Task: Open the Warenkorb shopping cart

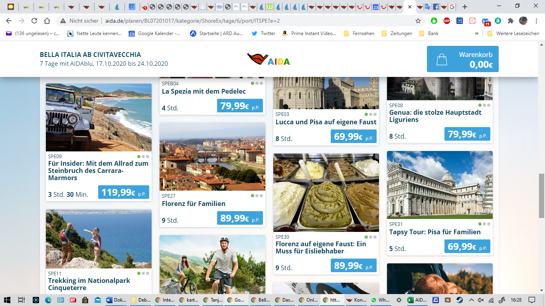Action: 462,59
